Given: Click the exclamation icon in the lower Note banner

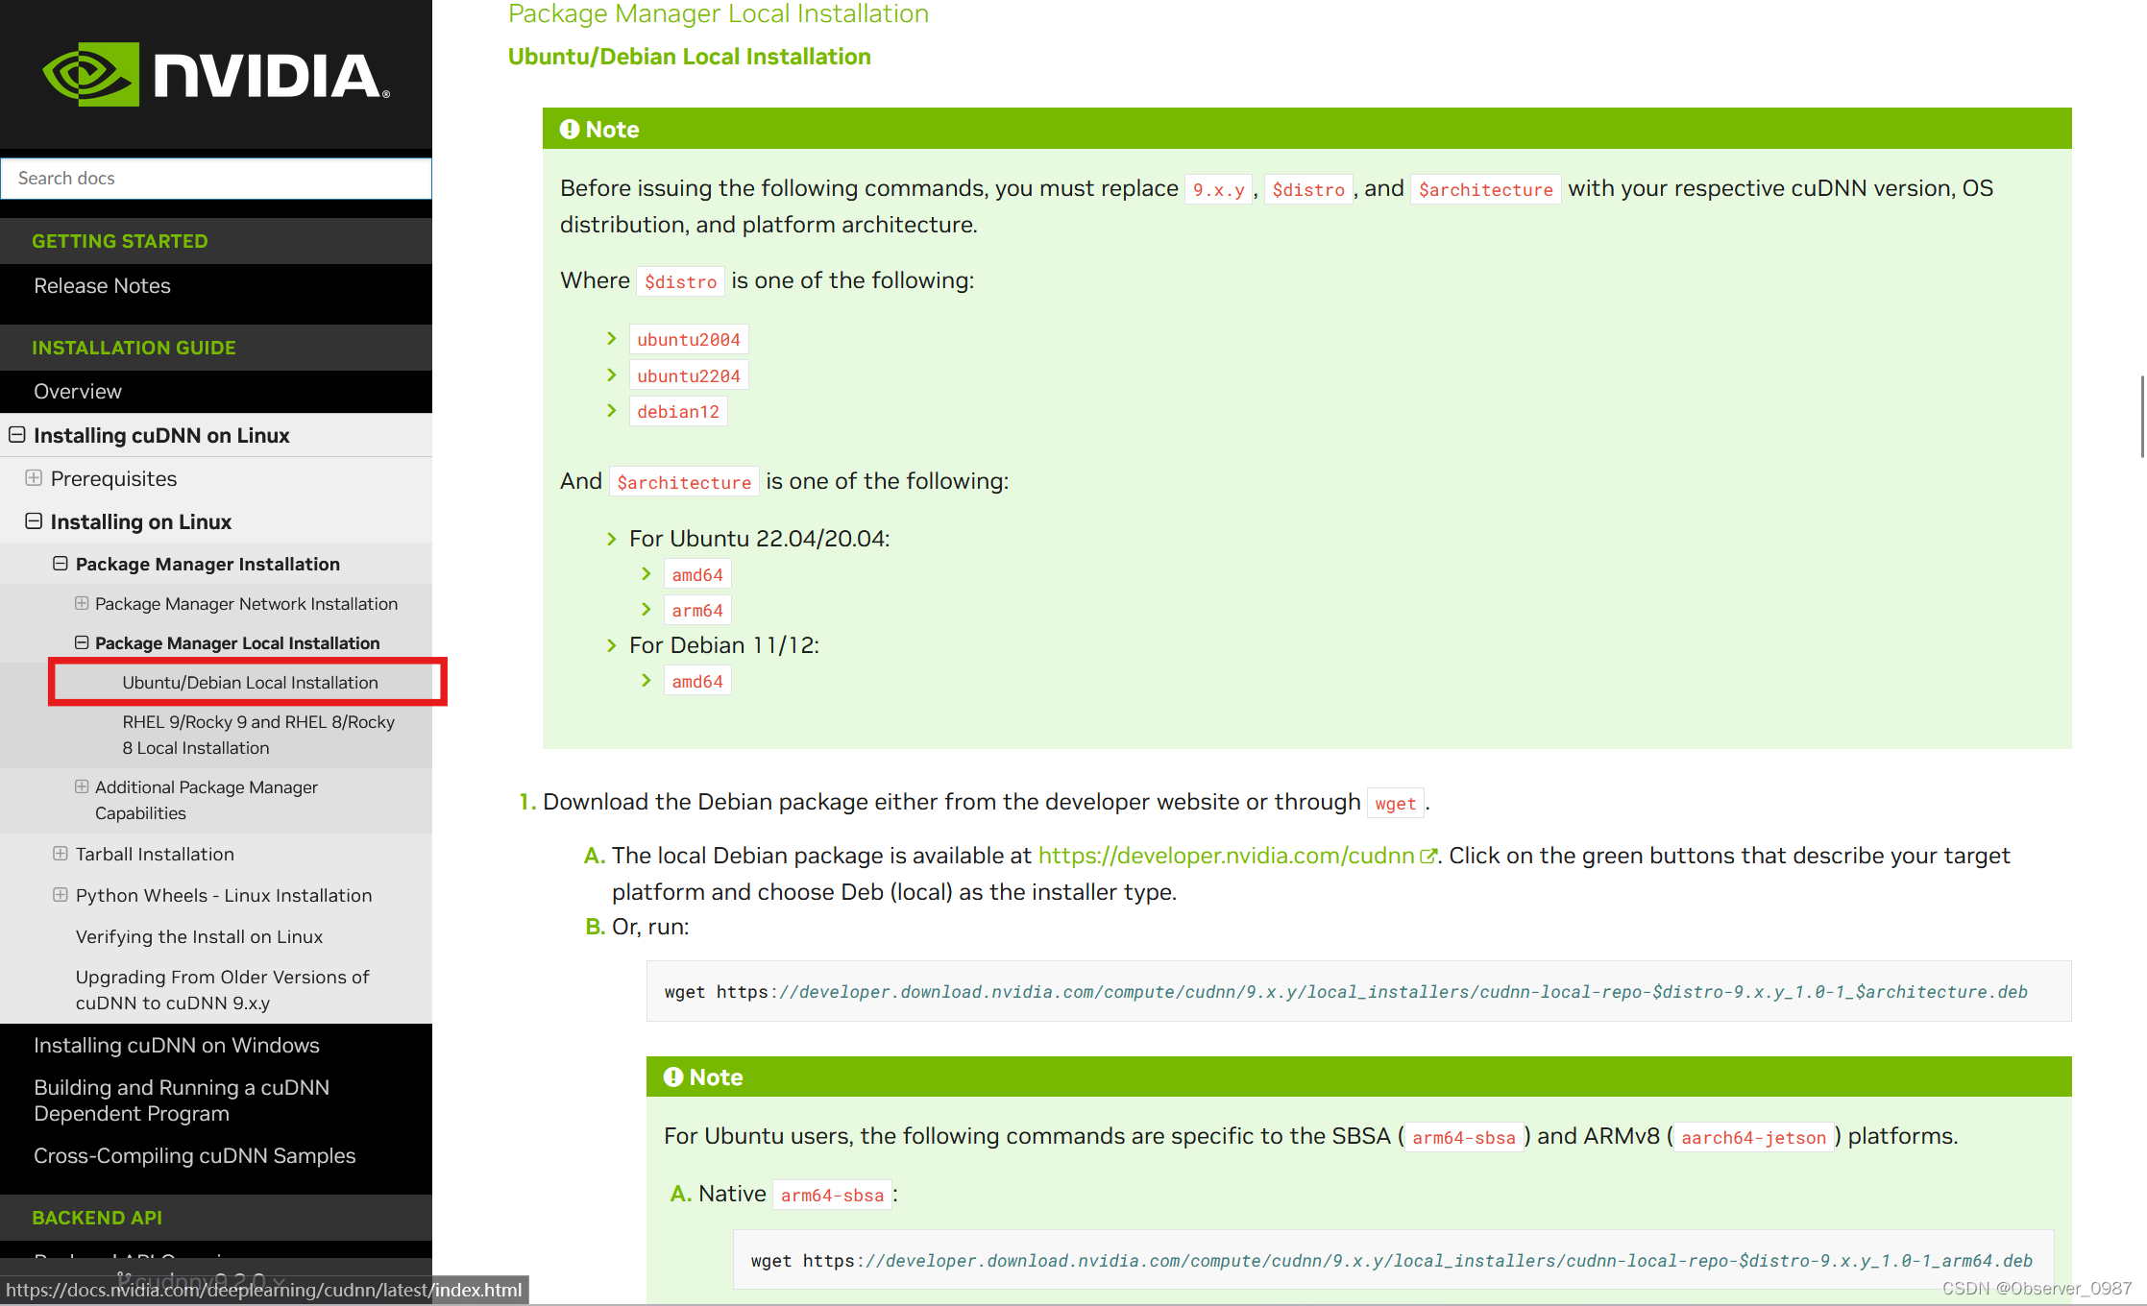Looking at the screenshot, I should 673,1076.
